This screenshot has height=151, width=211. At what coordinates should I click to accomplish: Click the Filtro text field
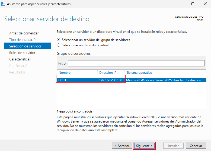136,63
